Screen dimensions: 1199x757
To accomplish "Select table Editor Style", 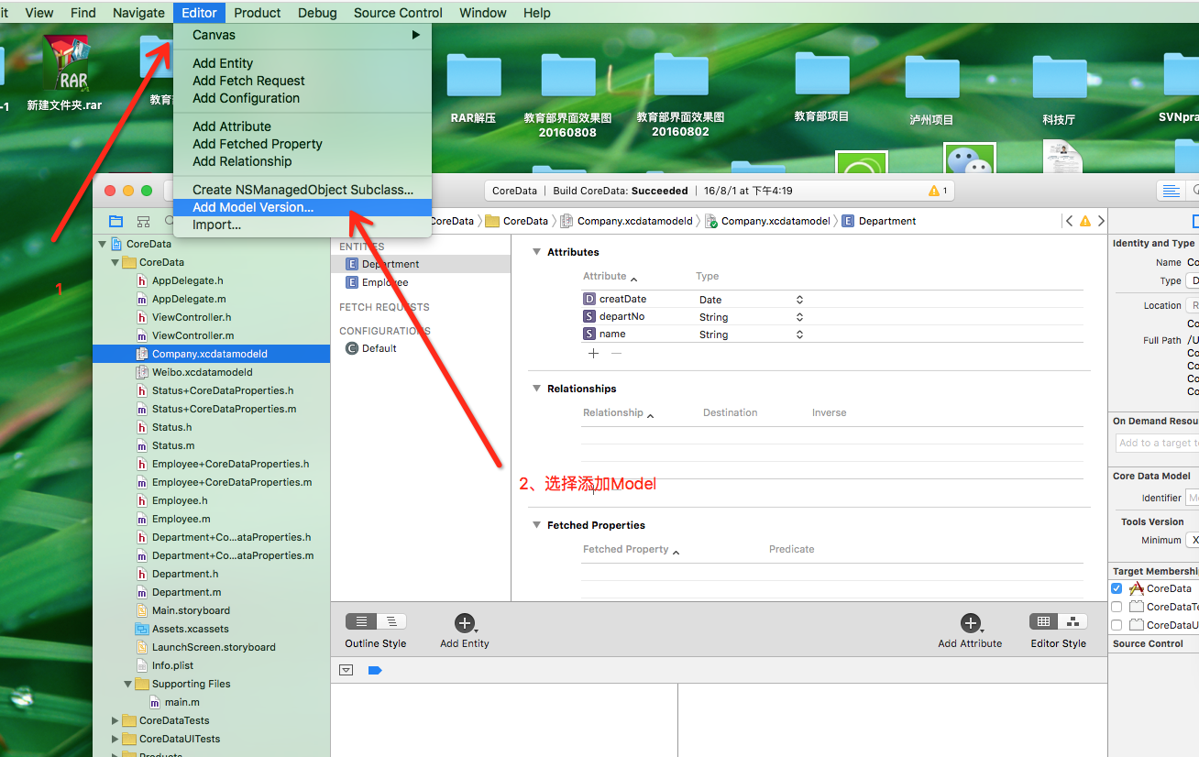I will [x=1044, y=621].
